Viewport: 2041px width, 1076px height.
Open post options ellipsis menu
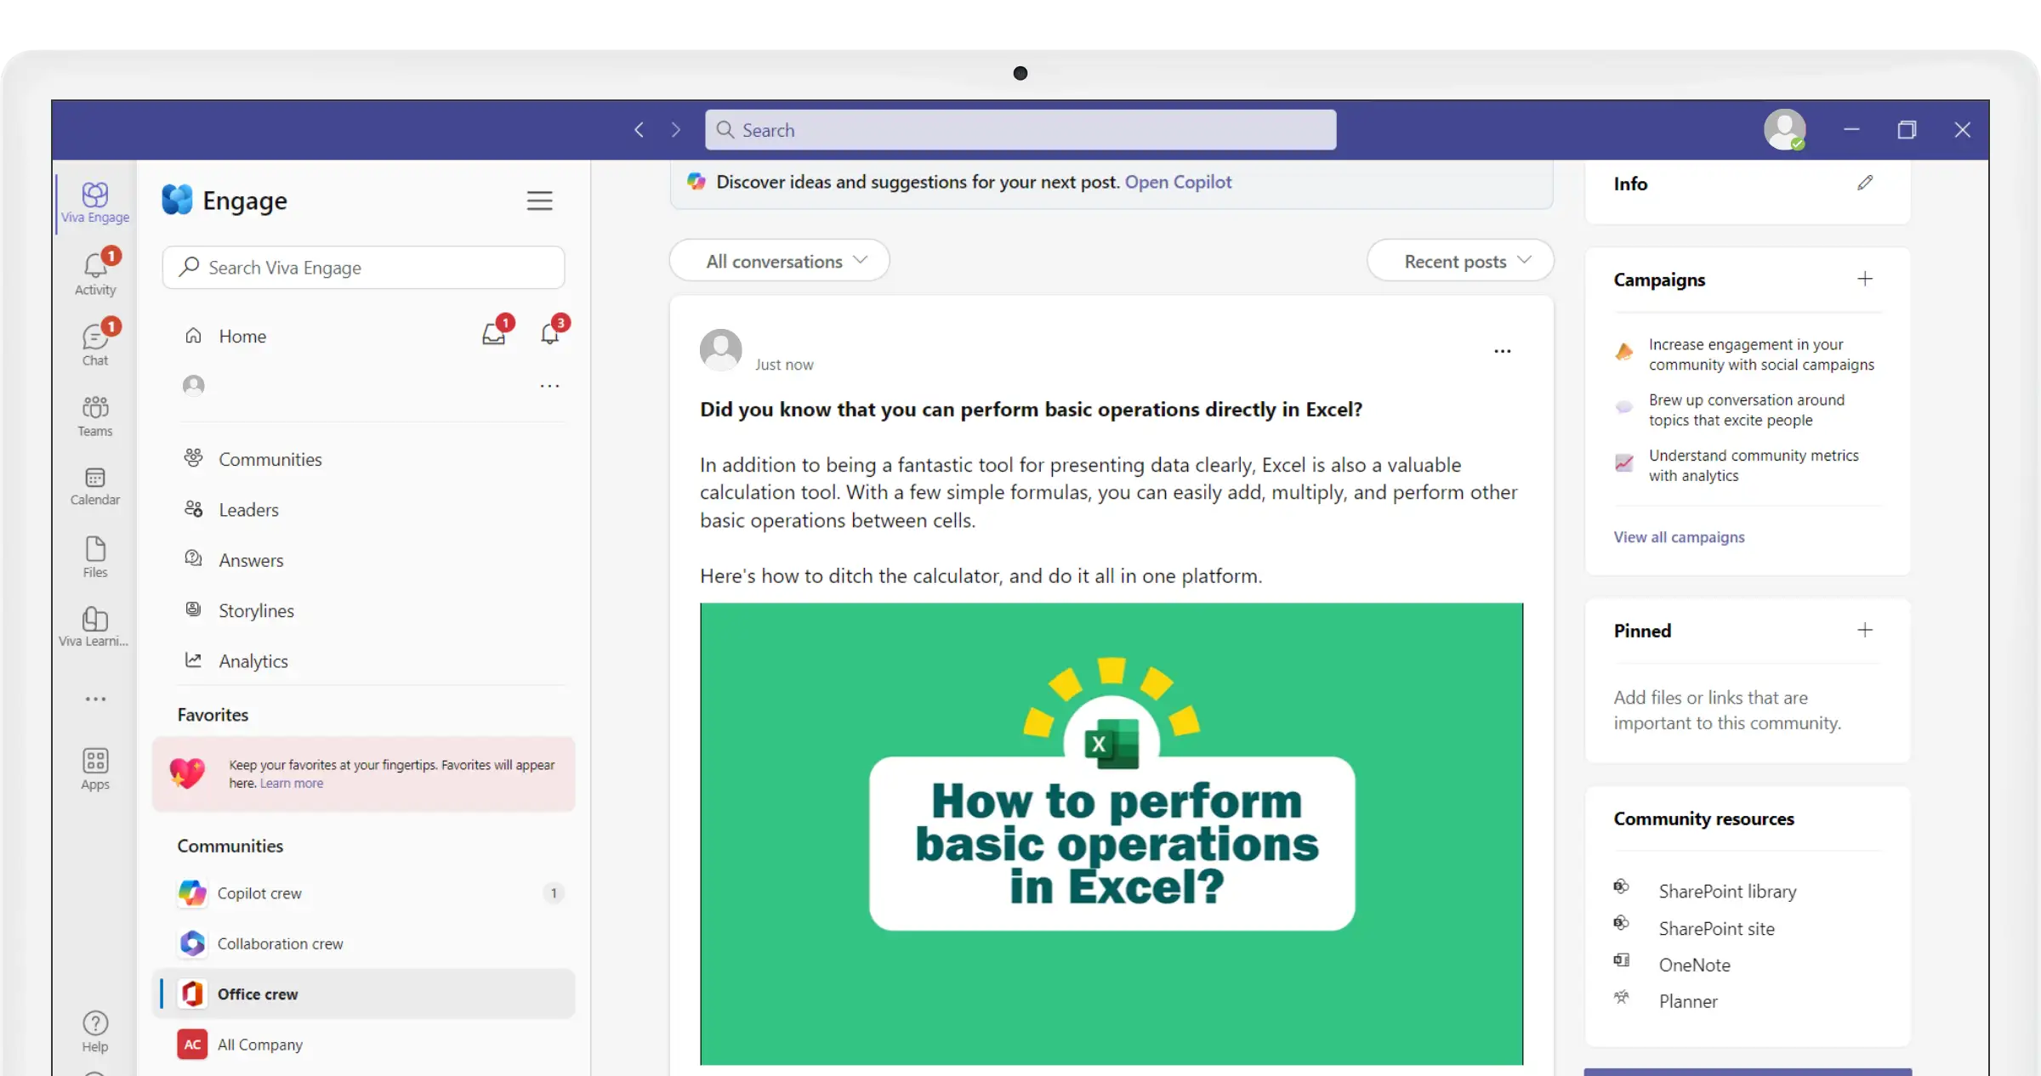point(1503,351)
